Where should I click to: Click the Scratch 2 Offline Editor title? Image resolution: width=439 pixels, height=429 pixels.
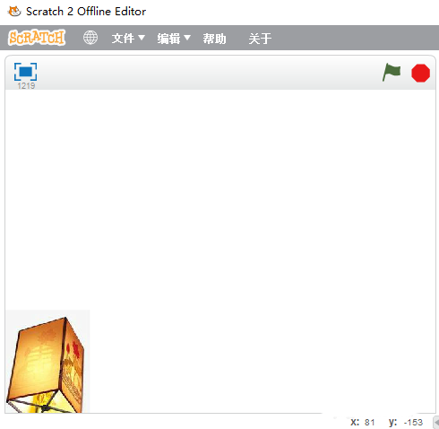click(x=86, y=12)
